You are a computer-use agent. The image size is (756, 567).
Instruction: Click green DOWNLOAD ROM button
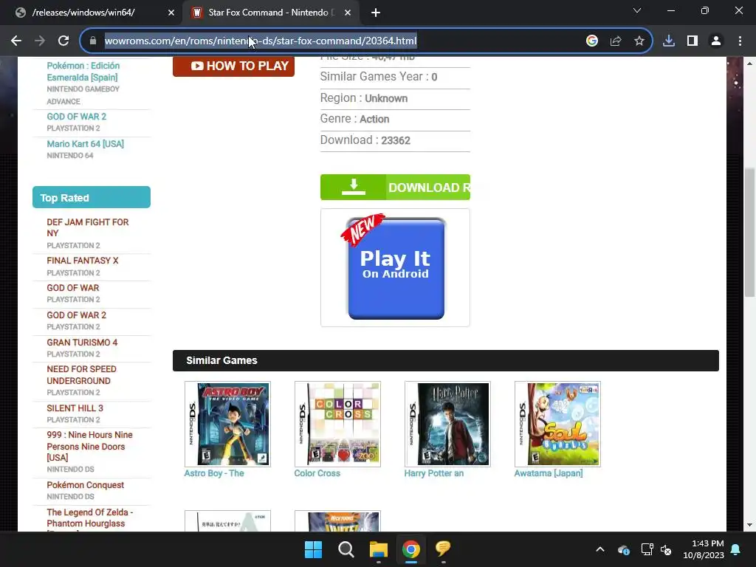tap(395, 187)
